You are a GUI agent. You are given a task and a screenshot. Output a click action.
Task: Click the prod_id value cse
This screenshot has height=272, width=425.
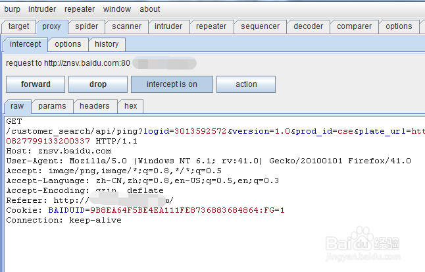pos(345,131)
